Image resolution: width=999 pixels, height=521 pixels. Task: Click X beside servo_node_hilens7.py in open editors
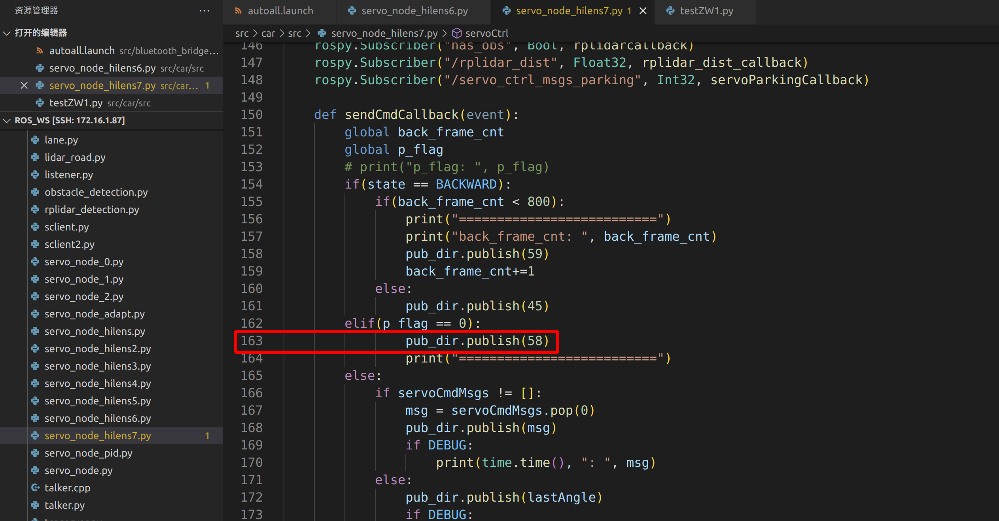(24, 85)
